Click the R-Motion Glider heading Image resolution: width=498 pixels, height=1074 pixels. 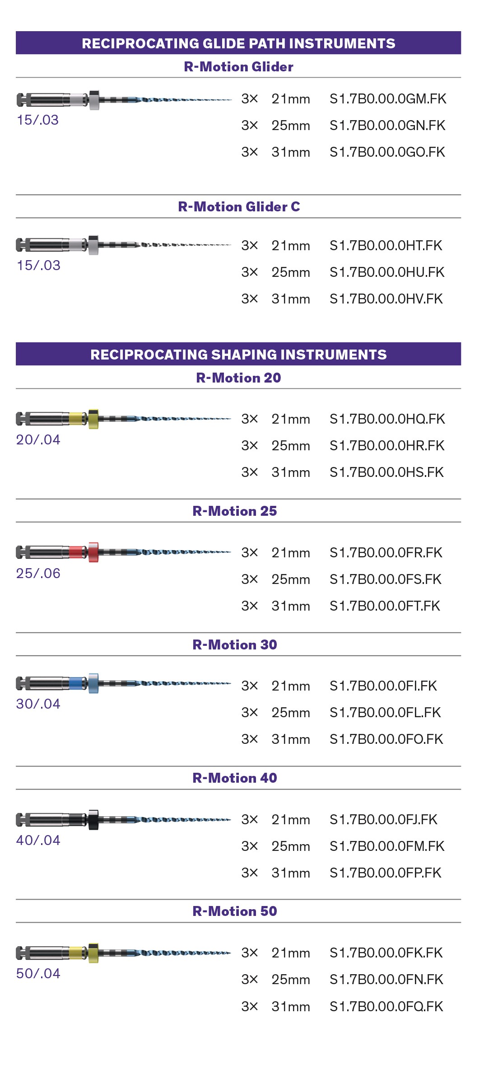point(238,67)
